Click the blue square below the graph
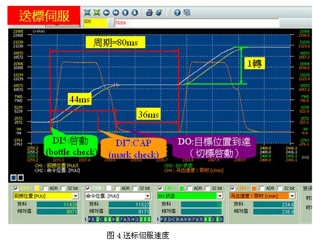Image resolution: width=313 pixels, height=240 pixels. pos(13,178)
